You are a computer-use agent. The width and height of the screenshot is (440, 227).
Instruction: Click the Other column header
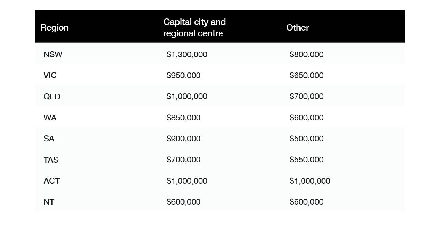(x=298, y=28)
